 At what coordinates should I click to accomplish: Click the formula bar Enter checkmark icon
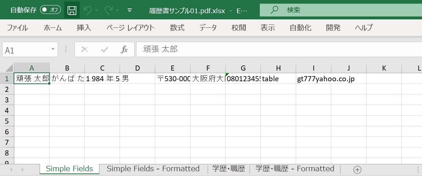click(104, 50)
